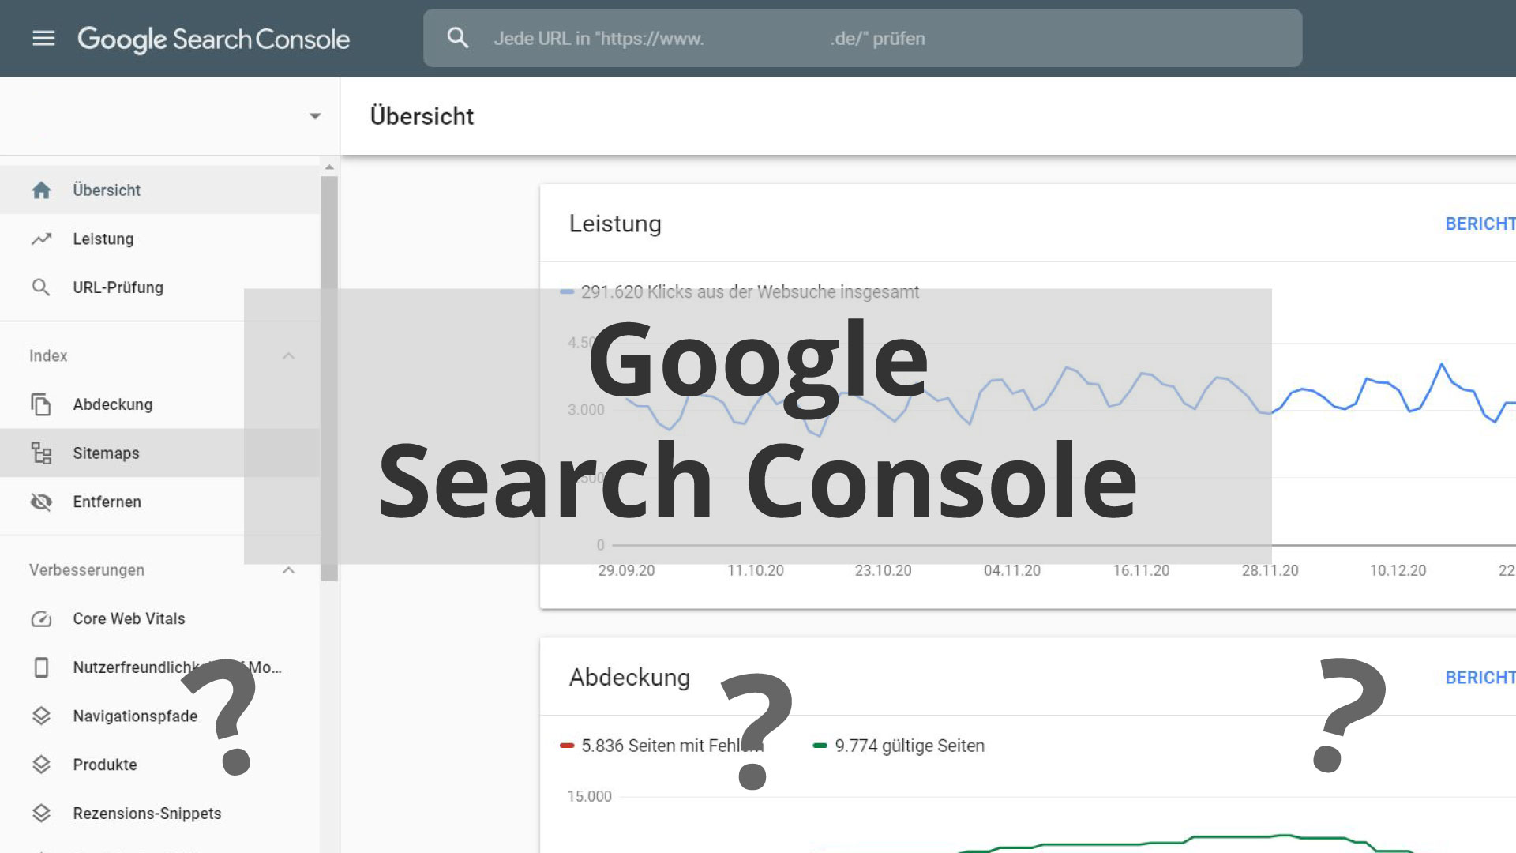Click the 9.774 gültige Seiten legend
The height and width of the screenshot is (853, 1516).
[899, 746]
